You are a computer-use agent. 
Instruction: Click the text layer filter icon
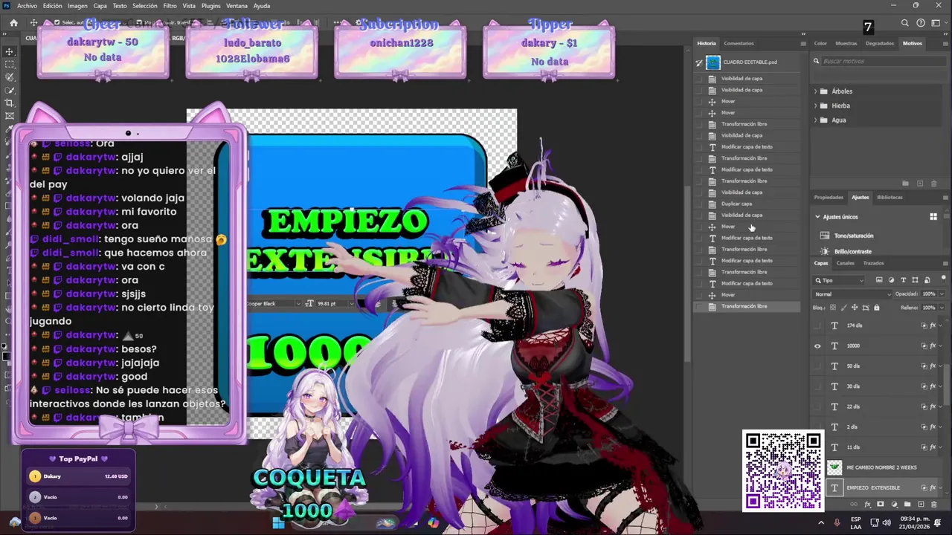[903, 280]
